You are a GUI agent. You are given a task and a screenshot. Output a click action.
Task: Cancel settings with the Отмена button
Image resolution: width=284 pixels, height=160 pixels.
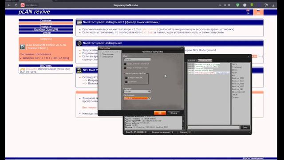[174, 113]
